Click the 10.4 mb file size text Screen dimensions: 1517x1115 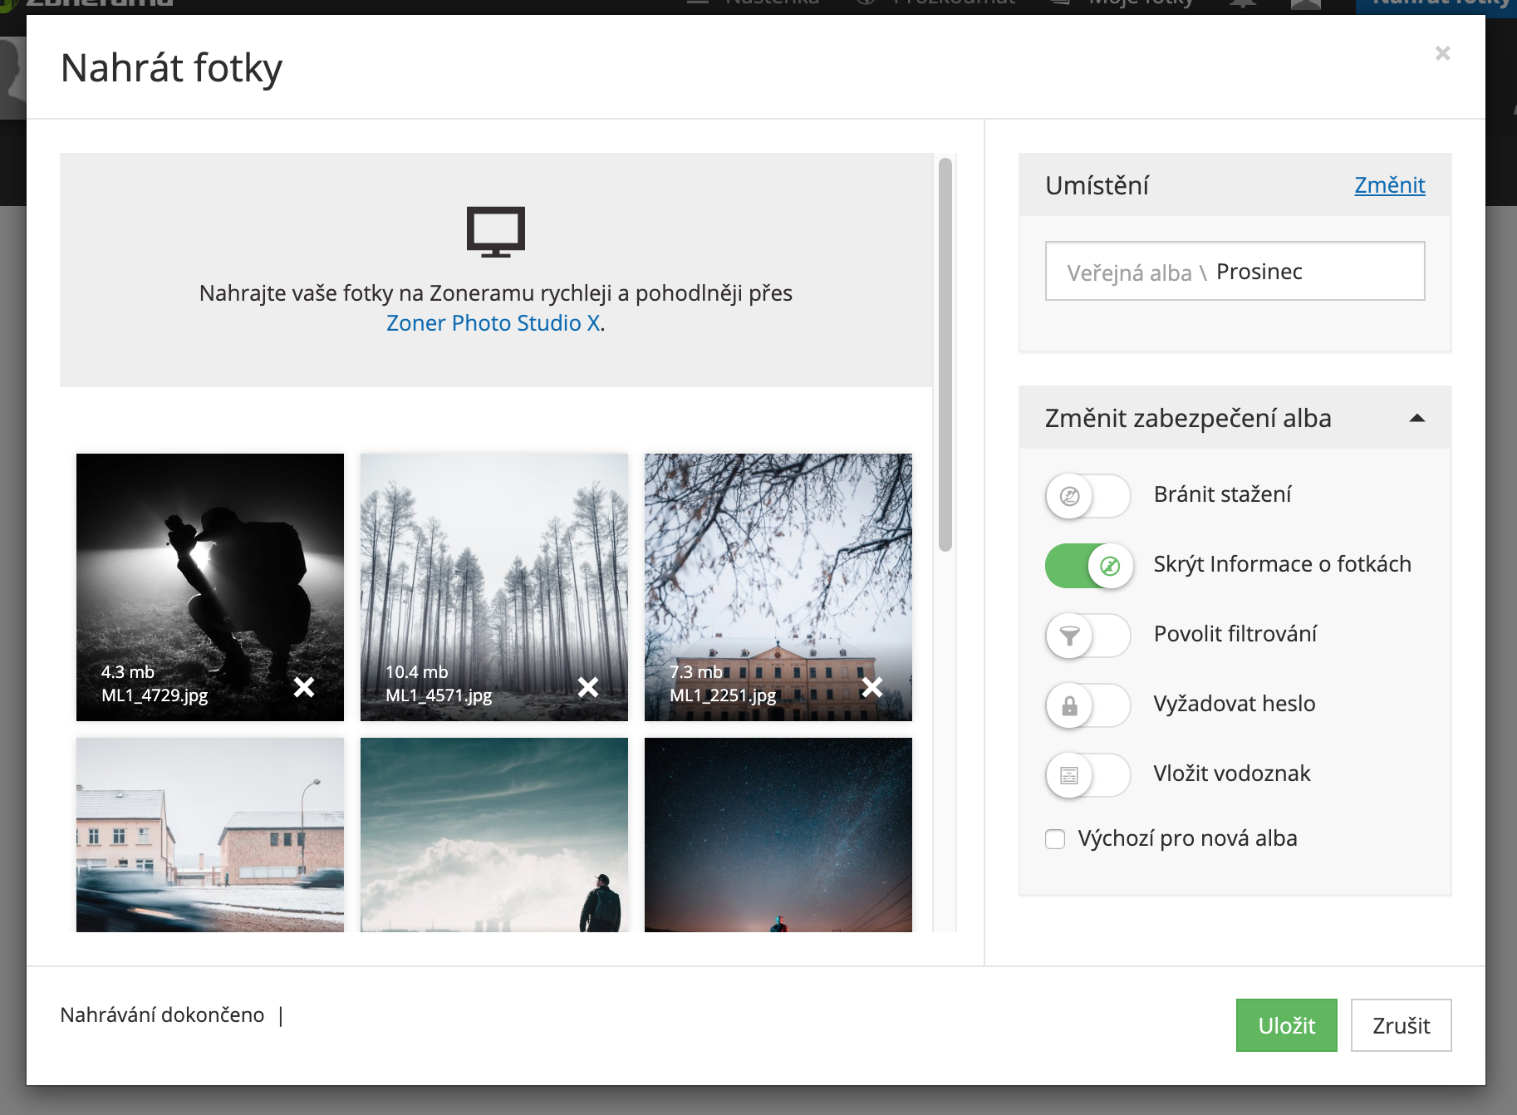416,671
